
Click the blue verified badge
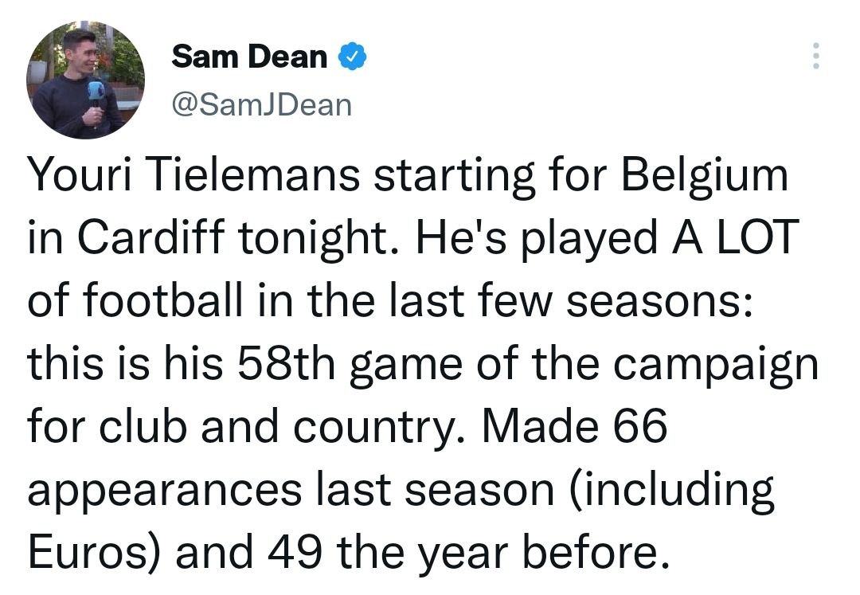click(x=352, y=57)
